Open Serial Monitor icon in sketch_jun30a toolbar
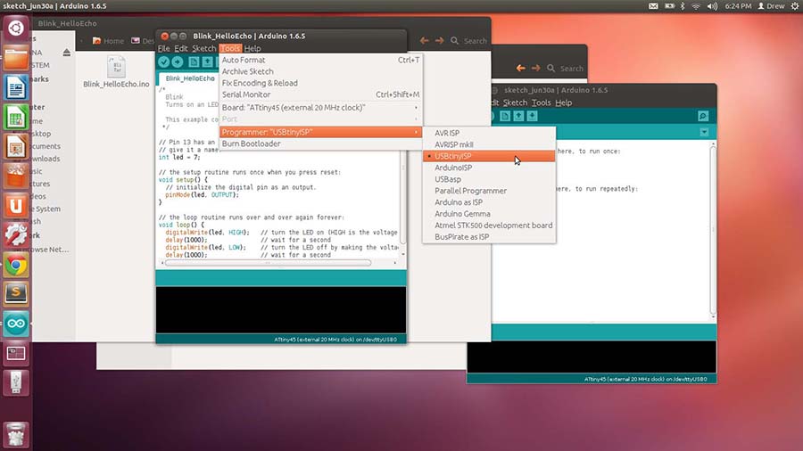 [x=703, y=117]
